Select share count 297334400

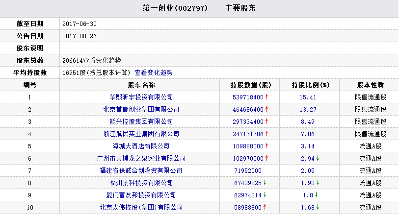pos(248,122)
